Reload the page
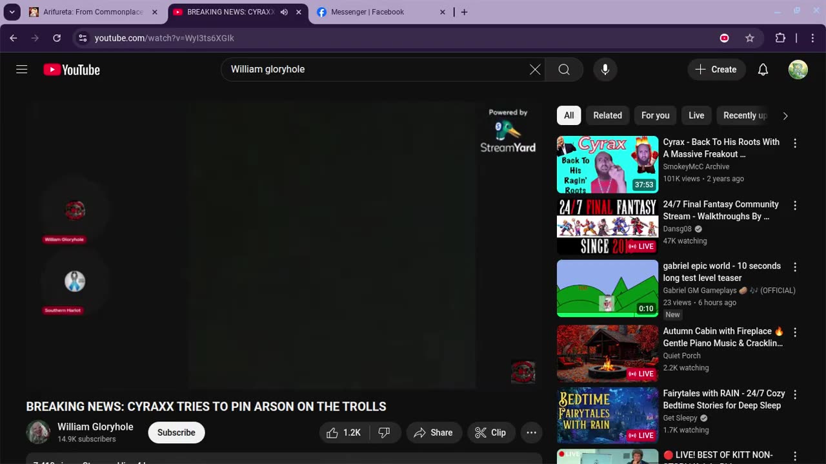 click(x=57, y=38)
